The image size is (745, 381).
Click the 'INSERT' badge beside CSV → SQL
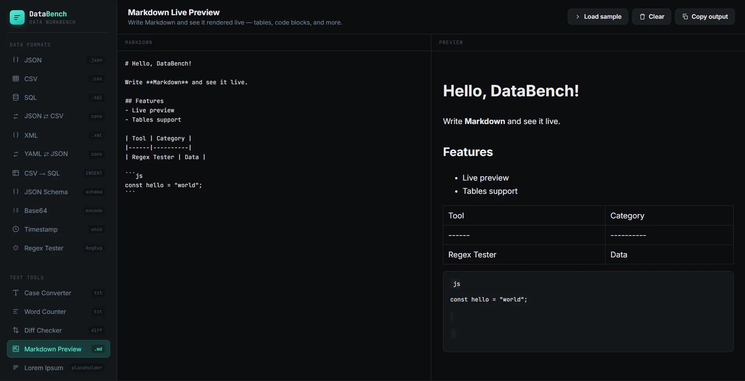tap(94, 173)
